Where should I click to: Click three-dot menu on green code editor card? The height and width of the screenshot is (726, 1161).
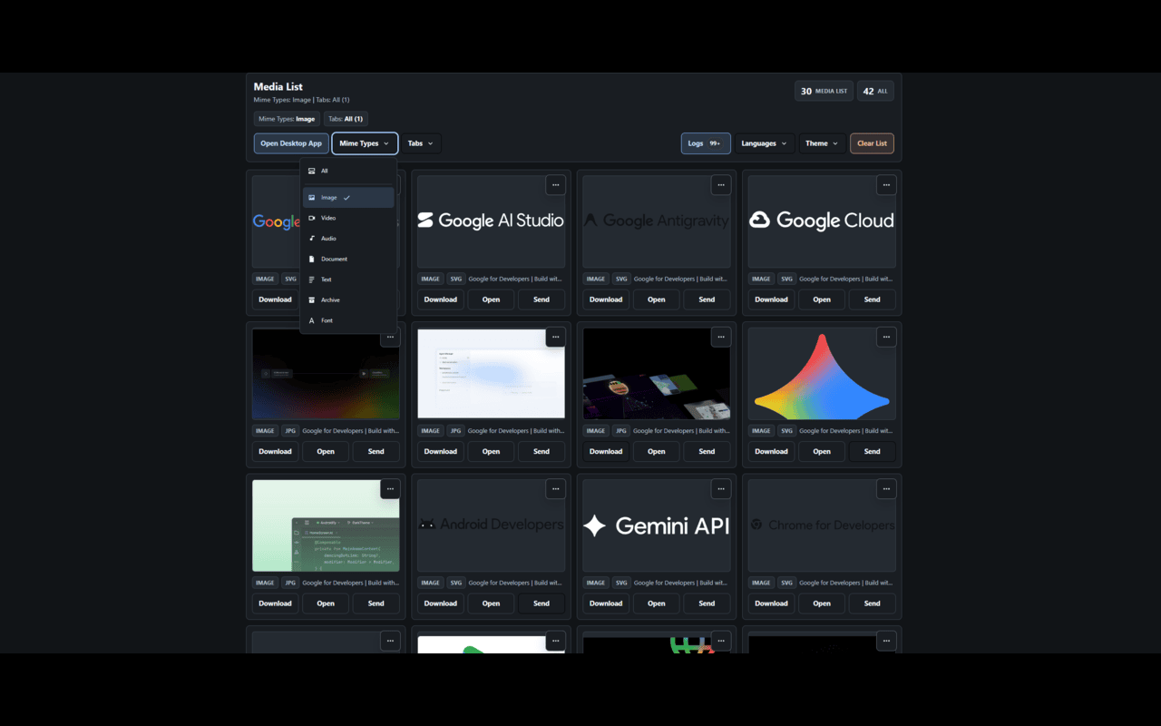pos(390,489)
